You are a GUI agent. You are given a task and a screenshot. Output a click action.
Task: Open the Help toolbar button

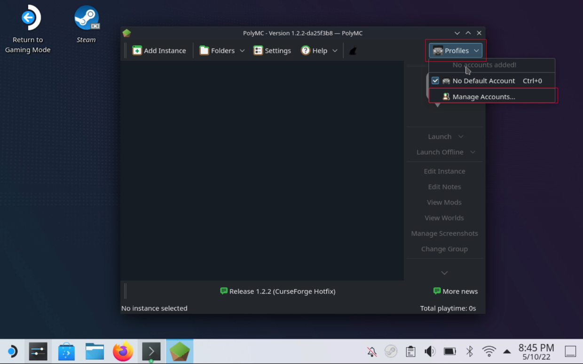[x=314, y=50]
